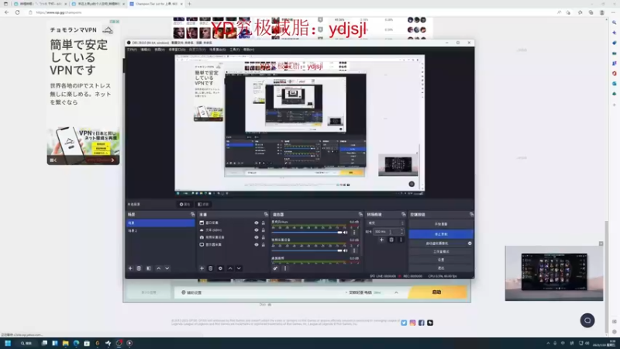Open the first menu in the OBS menu bar
The image size is (620, 349).
(132, 50)
